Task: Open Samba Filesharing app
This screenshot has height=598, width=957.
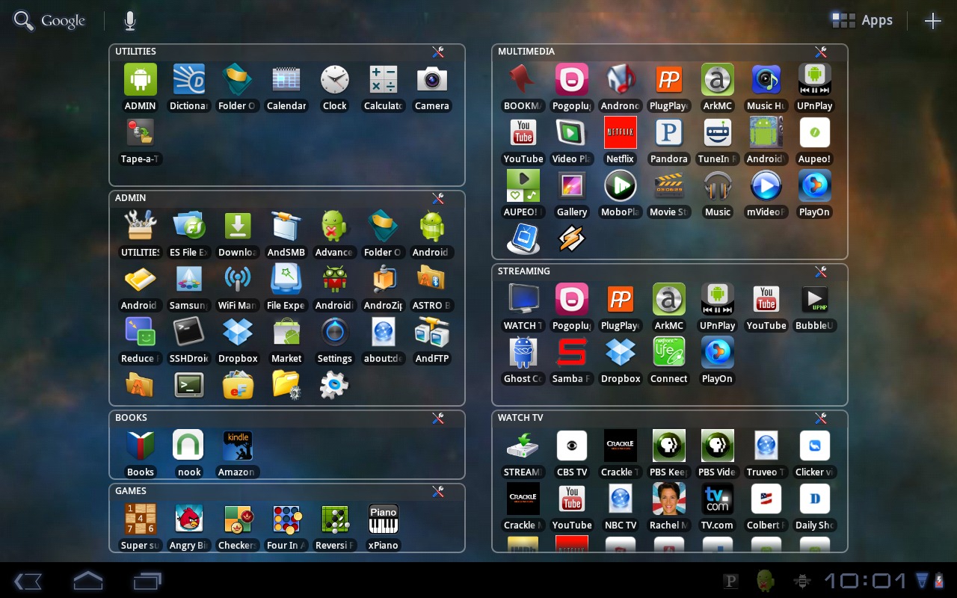Action: pos(572,360)
